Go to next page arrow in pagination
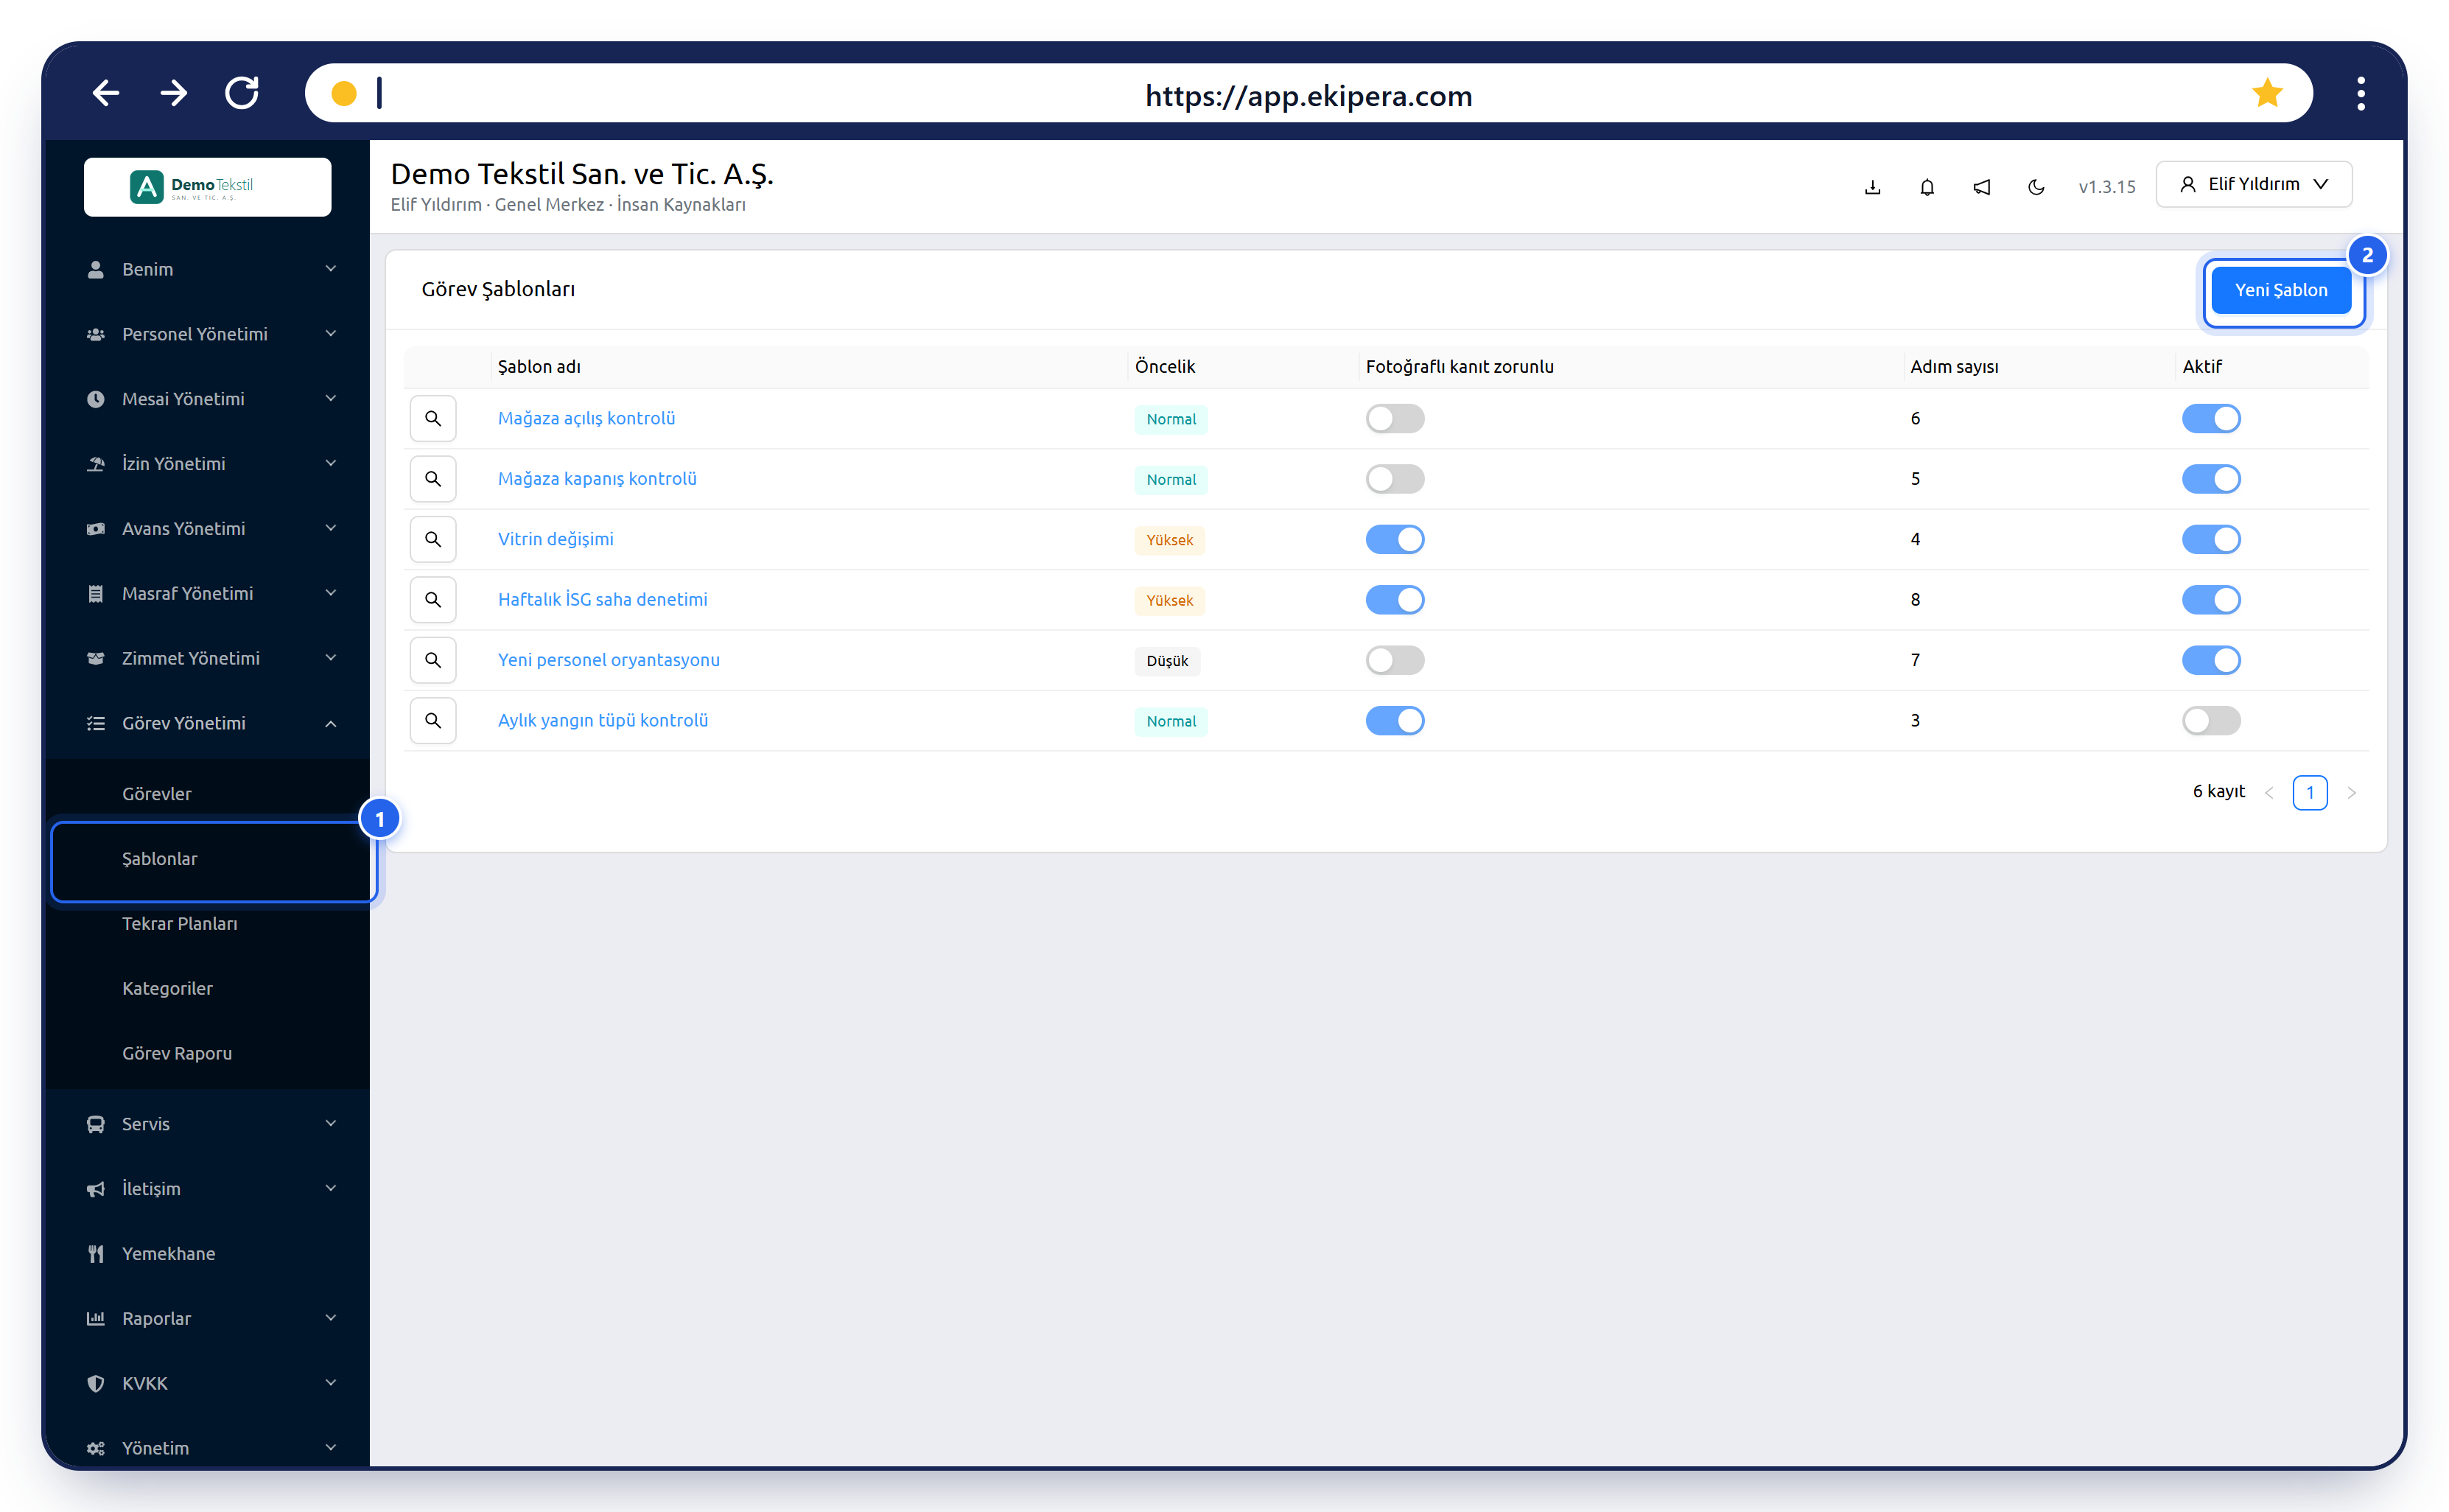2449x1512 pixels. click(2351, 792)
